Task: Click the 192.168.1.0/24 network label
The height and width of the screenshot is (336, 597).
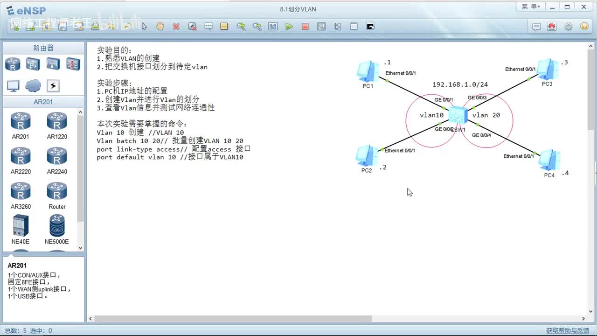Action: [x=460, y=84]
